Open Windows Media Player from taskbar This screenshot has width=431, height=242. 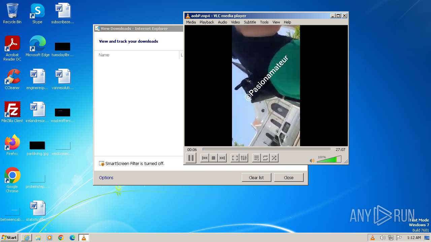coord(49,238)
